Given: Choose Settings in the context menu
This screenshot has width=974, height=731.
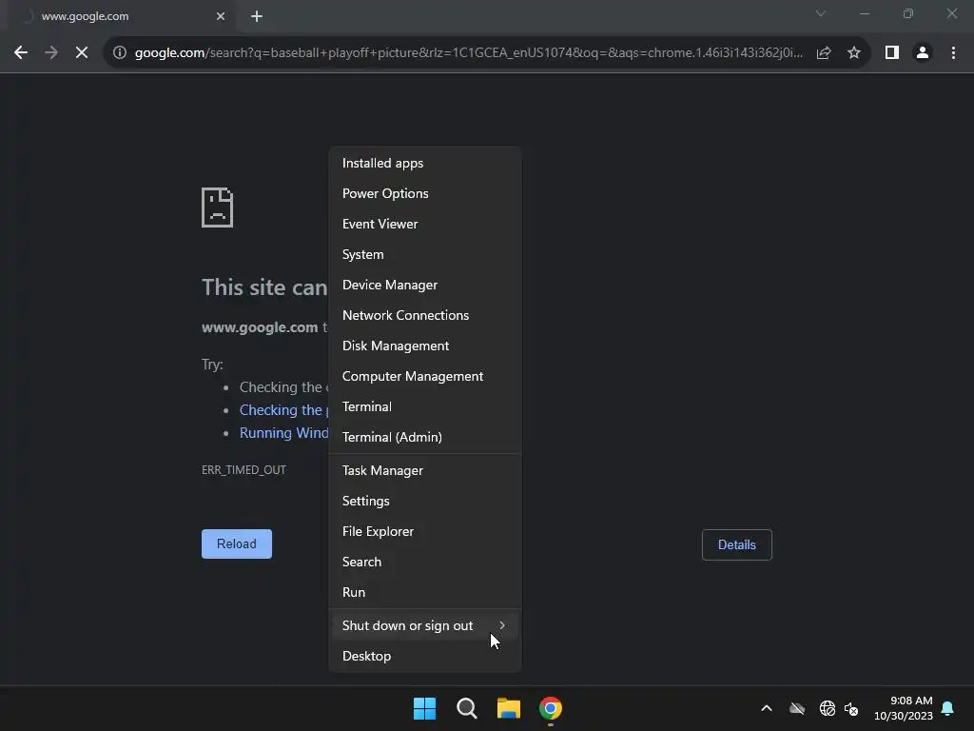Looking at the screenshot, I should 425,501.
